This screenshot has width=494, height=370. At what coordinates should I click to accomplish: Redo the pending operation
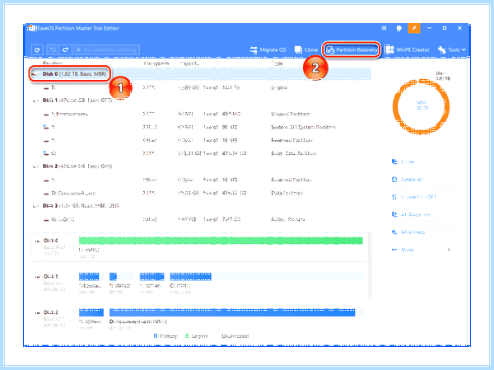(66, 49)
